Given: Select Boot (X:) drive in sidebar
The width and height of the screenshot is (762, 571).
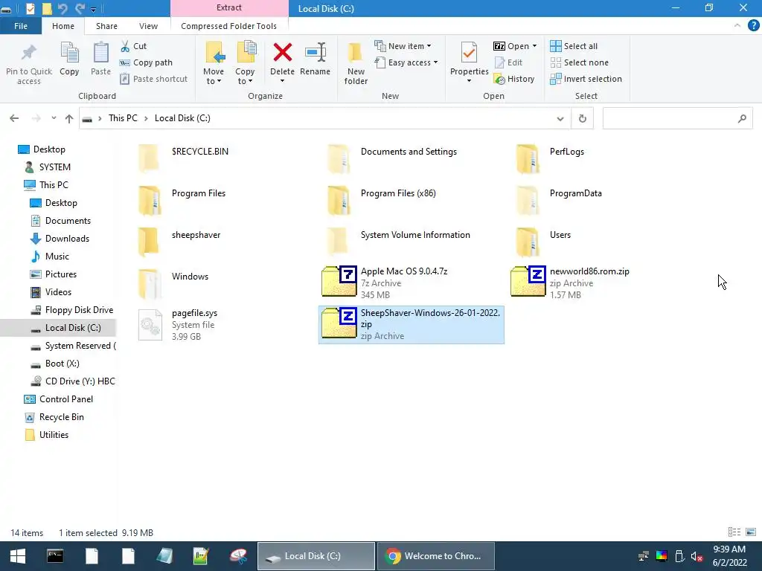Looking at the screenshot, I should point(62,363).
